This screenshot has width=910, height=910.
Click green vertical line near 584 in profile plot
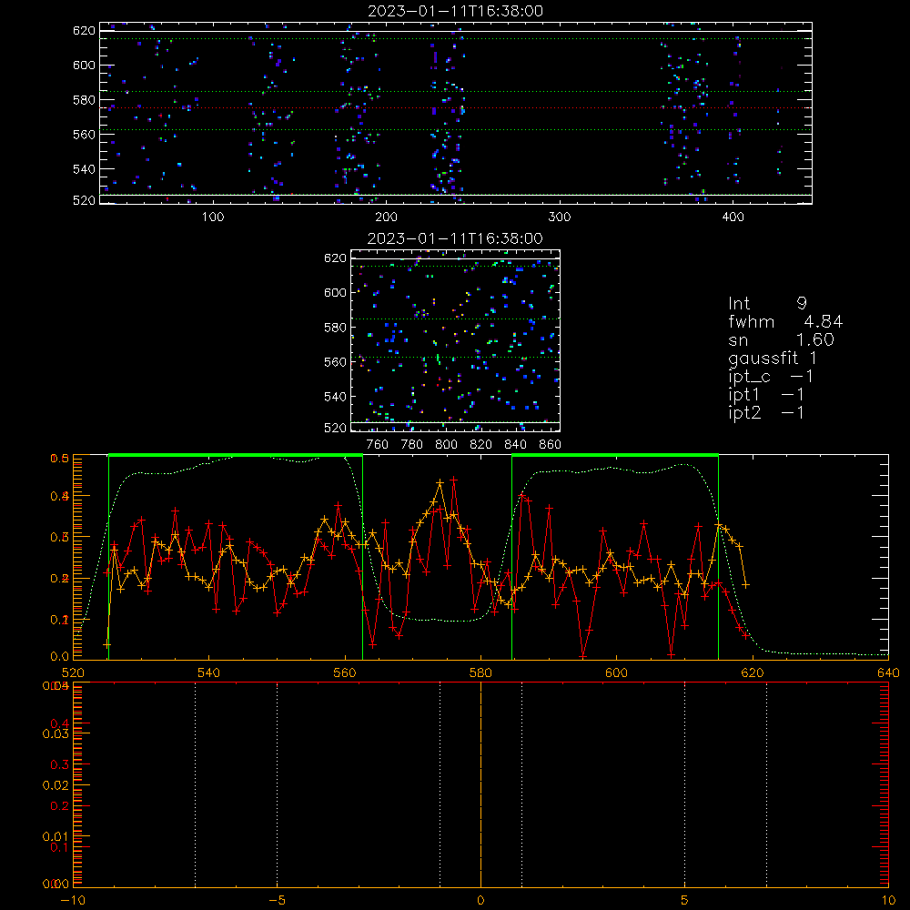tap(511, 557)
